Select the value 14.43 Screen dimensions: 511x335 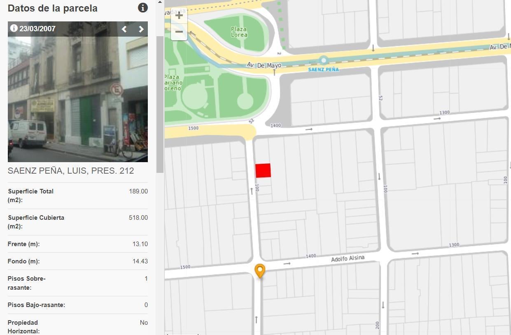click(140, 261)
